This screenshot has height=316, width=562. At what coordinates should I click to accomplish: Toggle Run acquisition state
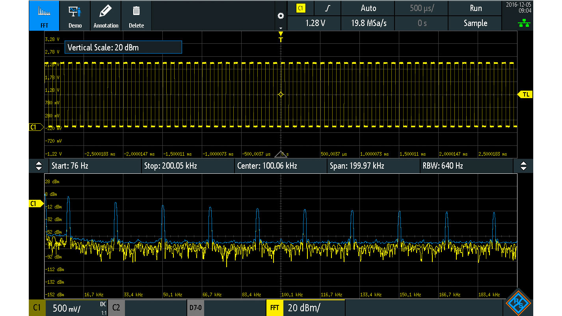[475, 8]
